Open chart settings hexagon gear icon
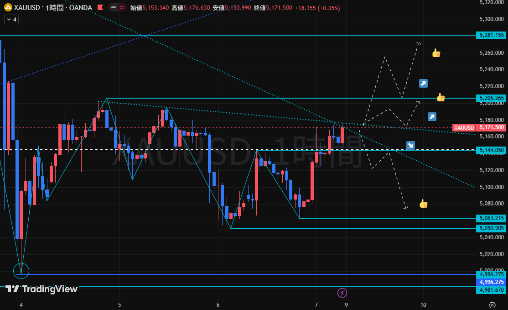 (x=492, y=305)
